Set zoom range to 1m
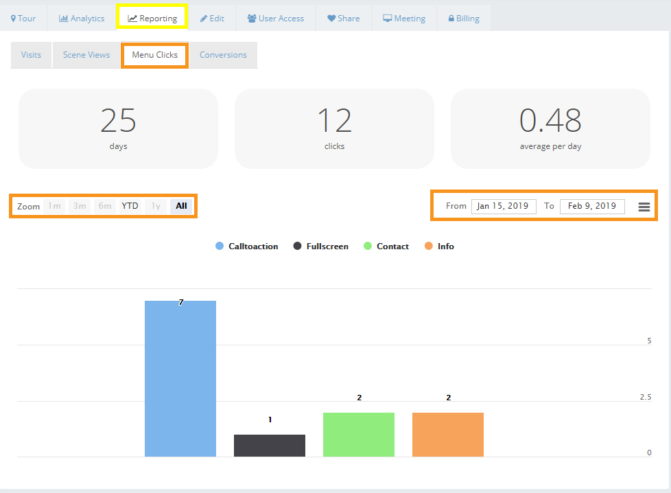This screenshot has width=671, height=493. 54,206
